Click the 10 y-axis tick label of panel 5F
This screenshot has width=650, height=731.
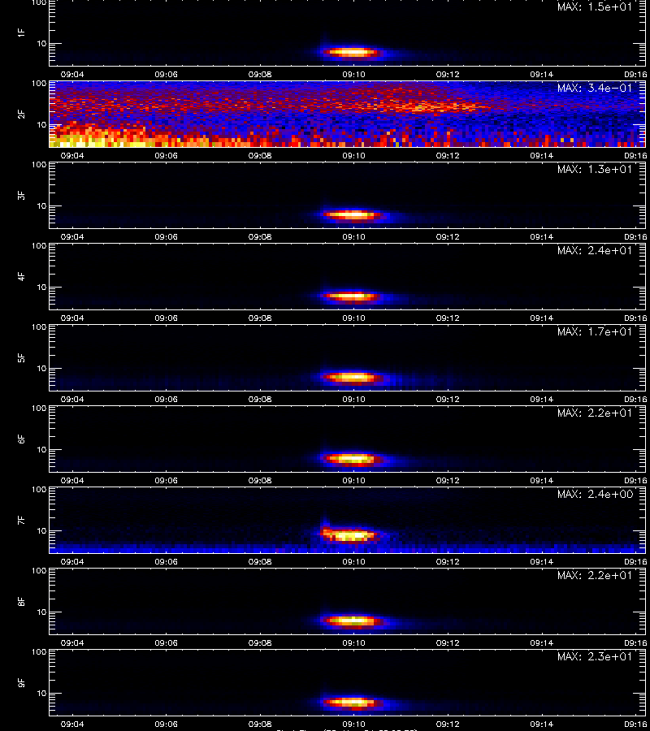pyautogui.click(x=41, y=368)
